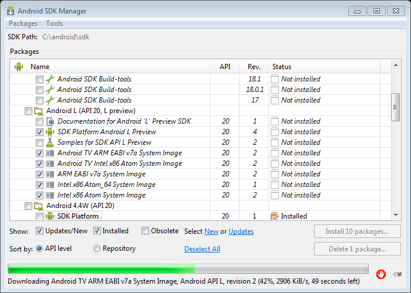This screenshot has height=293, width=411.
Task: Click Delete 1 package button
Action: click(x=357, y=249)
